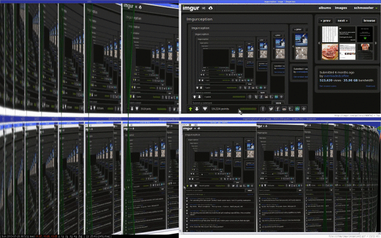Click the « prev button
This screenshot has height=238, width=381.
click(326, 21)
